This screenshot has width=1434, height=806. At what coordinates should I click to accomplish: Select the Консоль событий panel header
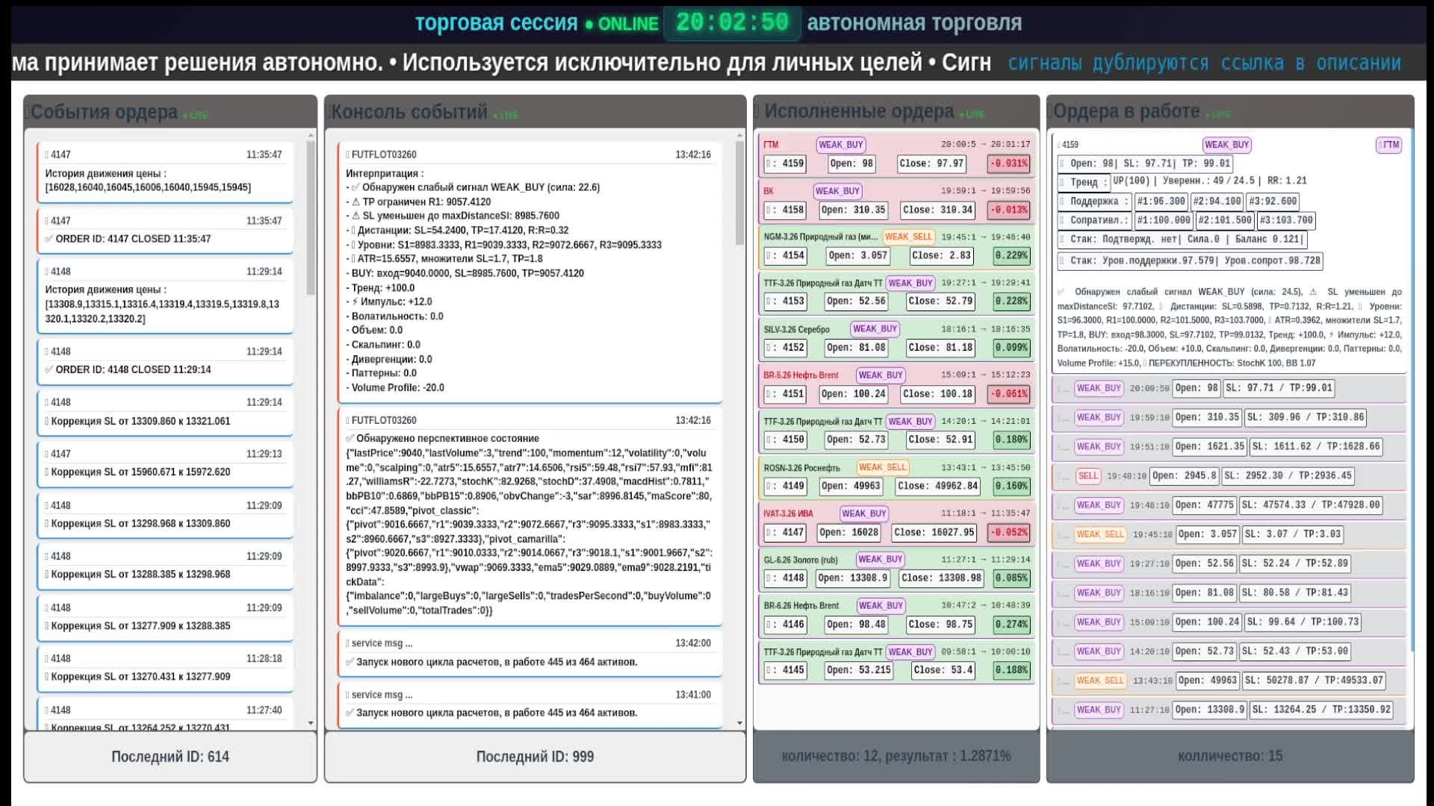tap(409, 112)
